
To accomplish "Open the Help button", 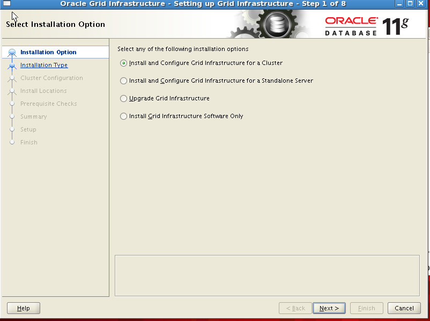I will point(24,308).
